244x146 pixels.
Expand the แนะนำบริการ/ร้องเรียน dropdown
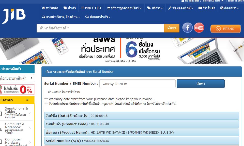click(61, 17)
